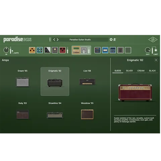Adjust the OUT output knob
This screenshot has height=161, width=161.
point(148,50)
